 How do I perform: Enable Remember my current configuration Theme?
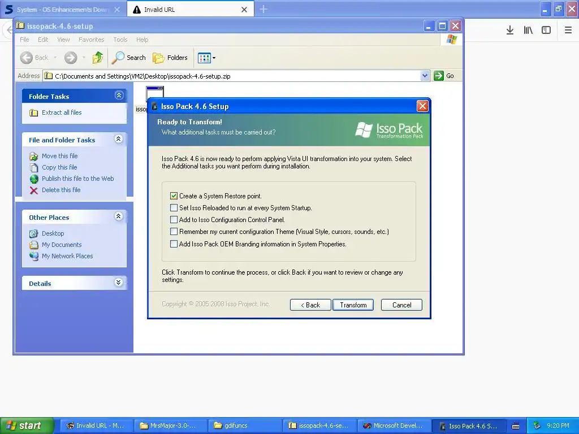174,232
